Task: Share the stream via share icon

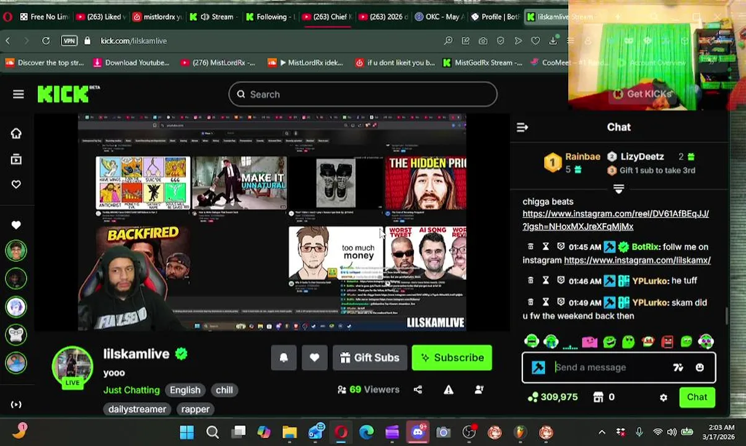Action: click(x=418, y=390)
